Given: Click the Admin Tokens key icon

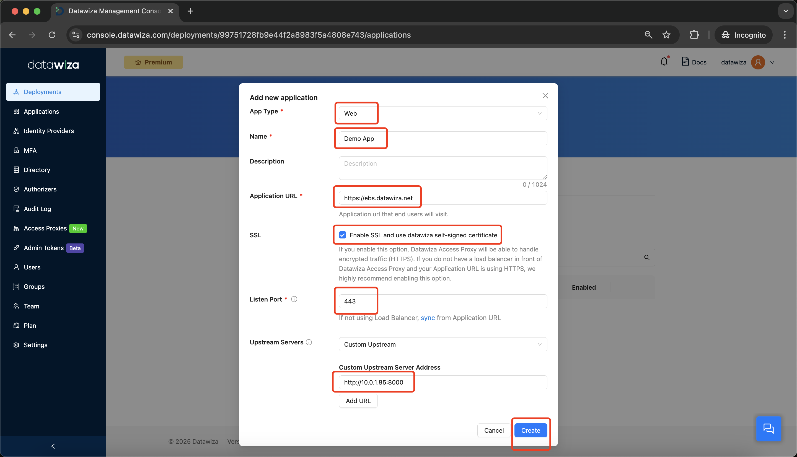Looking at the screenshot, I should 16,248.
